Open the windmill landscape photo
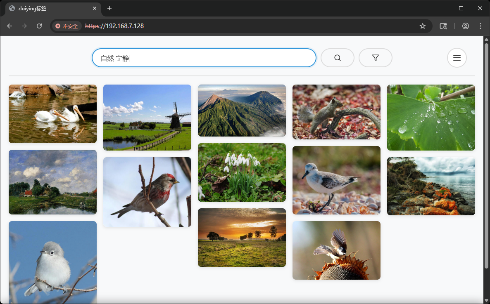Screen dimensions: 490x304 click(x=147, y=118)
